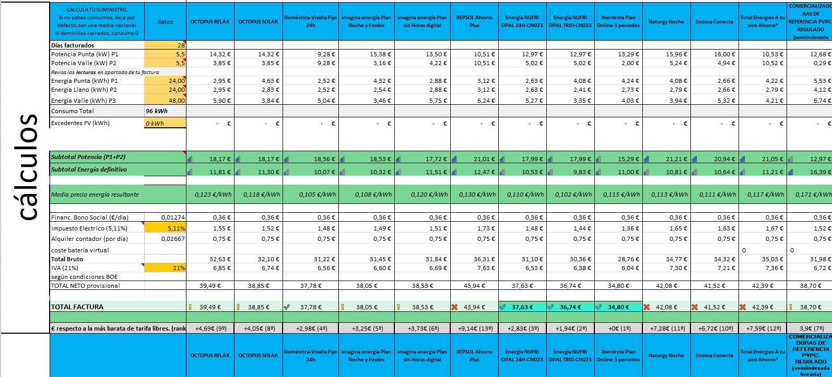The image size is (832, 377).
Task: Select the Potencia Punta P1 input cell 5,5
Action: [x=165, y=54]
